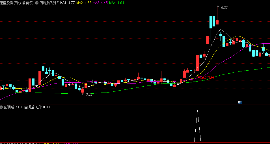Click the red candle at the 3.27 low
270x144 pixels.
(x=83, y=91)
